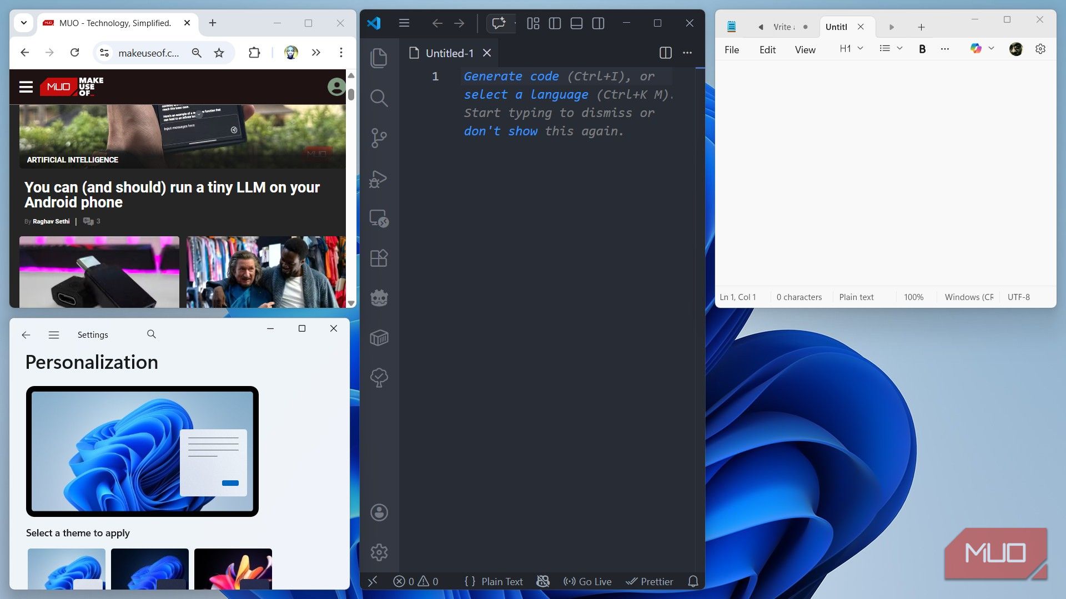Open Chrome tab search dropdown arrow

click(x=23, y=23)
